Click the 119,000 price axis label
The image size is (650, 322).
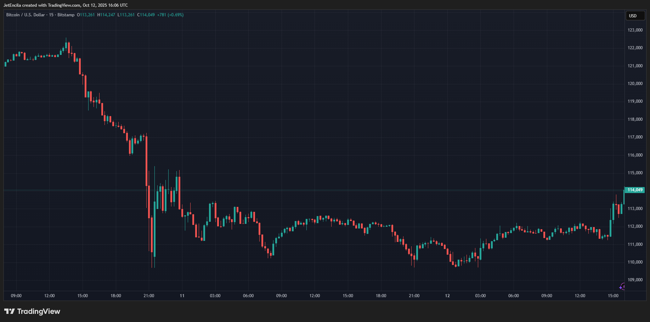635,101
